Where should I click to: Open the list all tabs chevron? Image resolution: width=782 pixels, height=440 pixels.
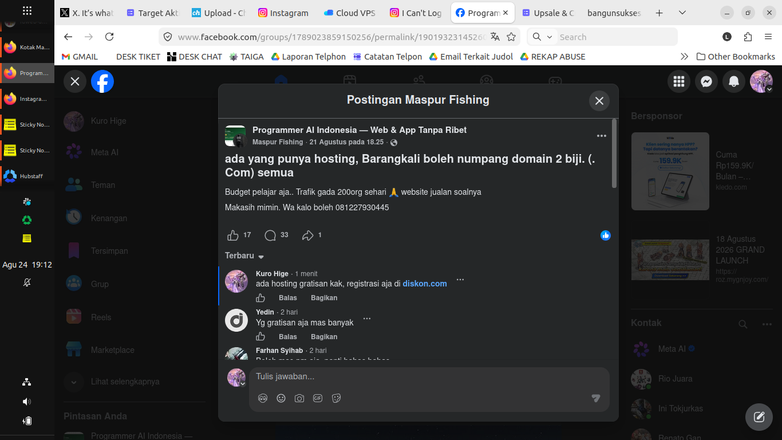coord(682,13)
